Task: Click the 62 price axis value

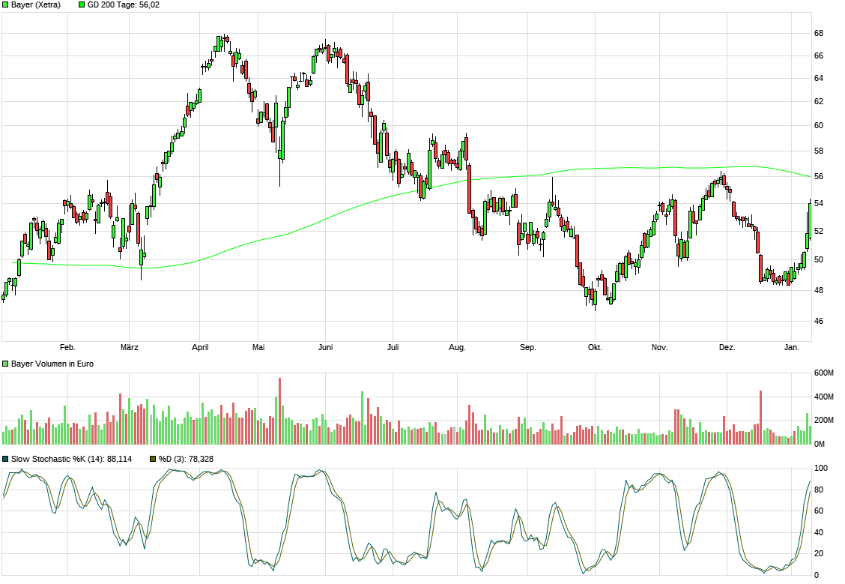Action: (x=819, y=101)
